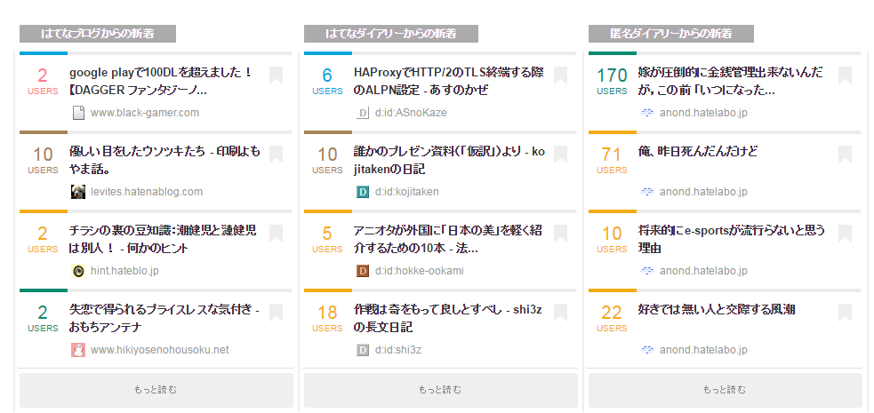This screenshot has width=874, height=413.
Task: Toggle bookmark for 優しい目をしたウソッキたち article
Action: coord(276,155)
